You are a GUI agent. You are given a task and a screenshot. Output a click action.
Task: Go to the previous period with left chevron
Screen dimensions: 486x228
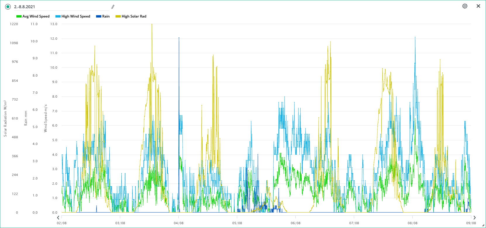coord(58,217)
